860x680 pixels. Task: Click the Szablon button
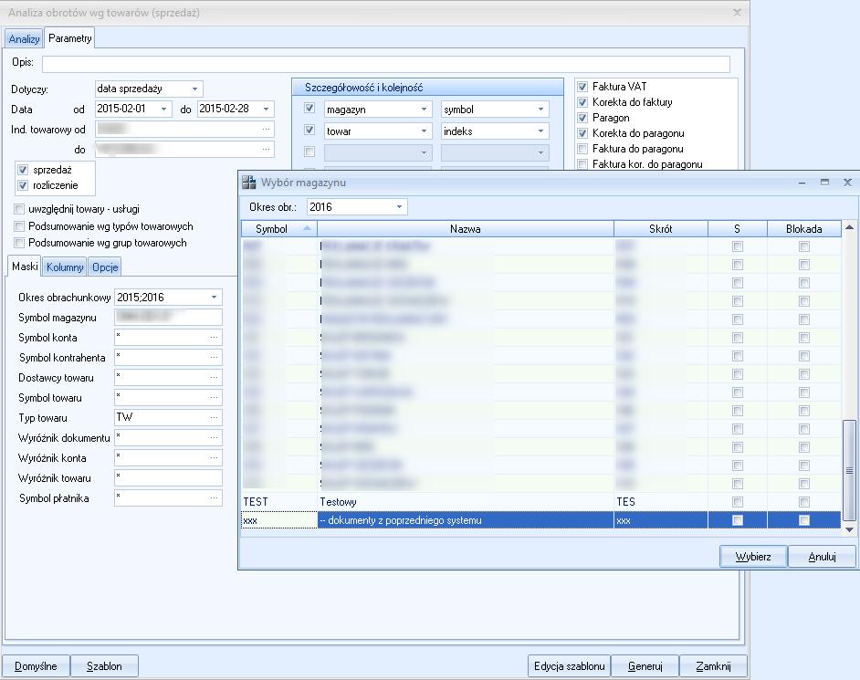pyautogui.click(x=104, y=666)
